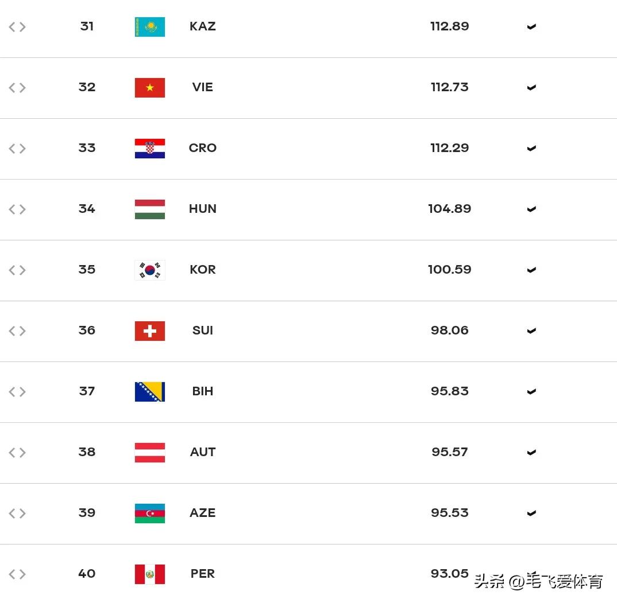Viewport: 617px width, 603px height.
Task: Click the Bosnia and Herzegovina flag icon
Action: point(149,392)
